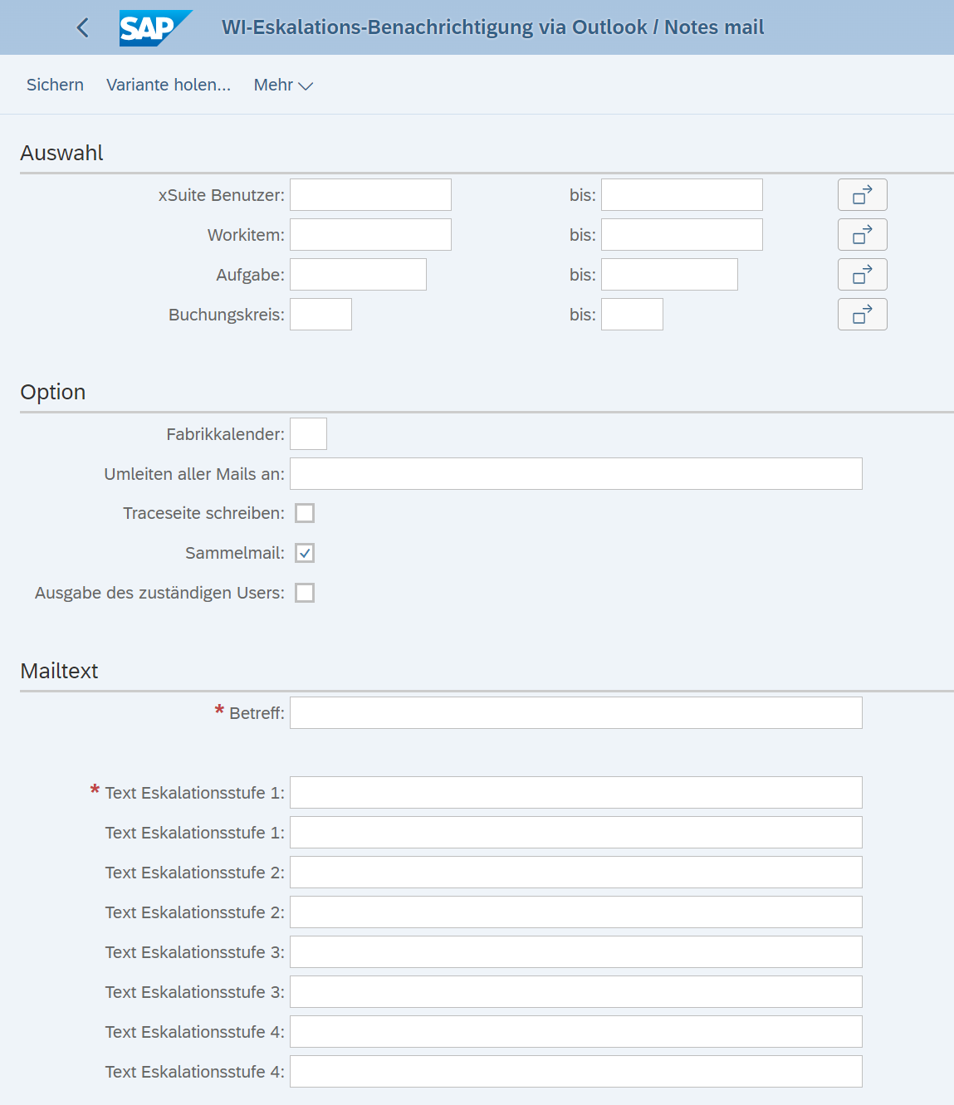Focus the required Text Eskalationsstufe 1 field

575,792
